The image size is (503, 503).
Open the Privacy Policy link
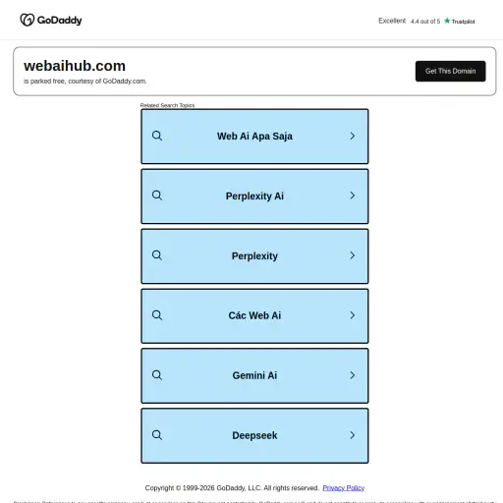click(x=344, y=488)
